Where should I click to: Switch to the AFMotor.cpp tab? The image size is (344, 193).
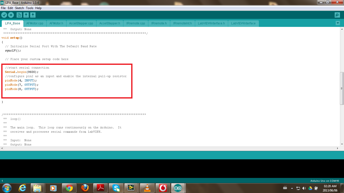click(35, 23)
